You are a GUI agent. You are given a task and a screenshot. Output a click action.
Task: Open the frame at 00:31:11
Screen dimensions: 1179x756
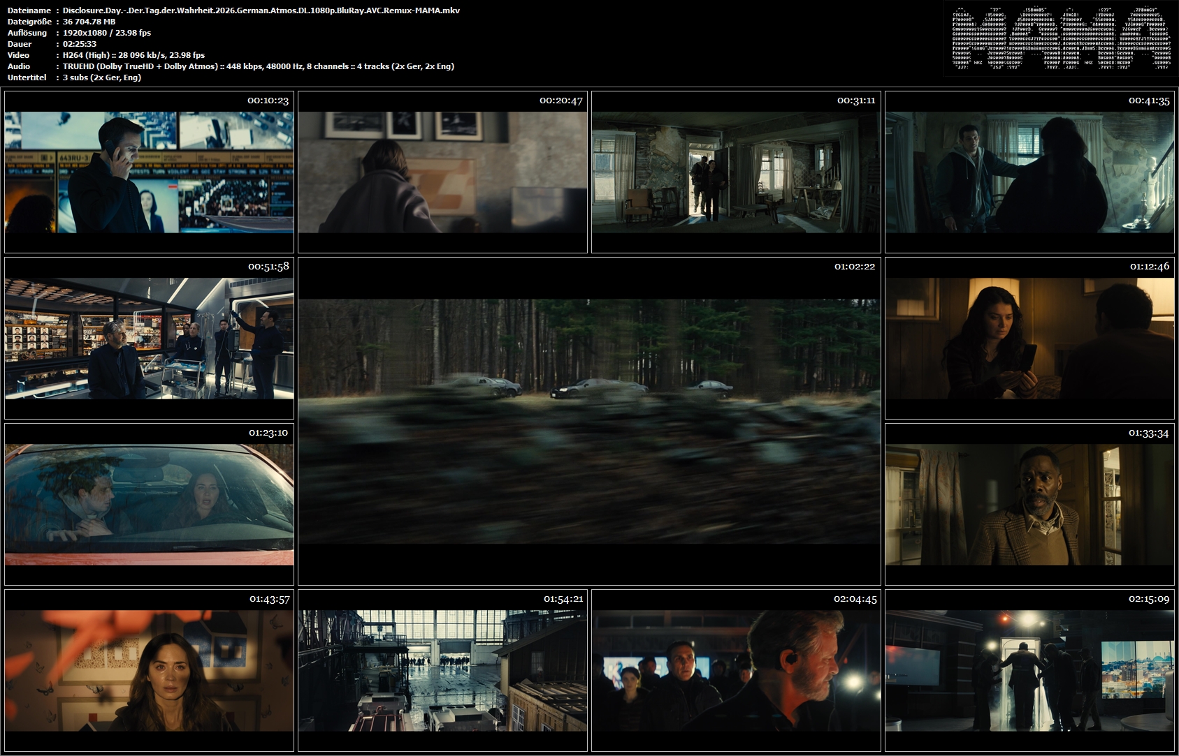[736, 172]
